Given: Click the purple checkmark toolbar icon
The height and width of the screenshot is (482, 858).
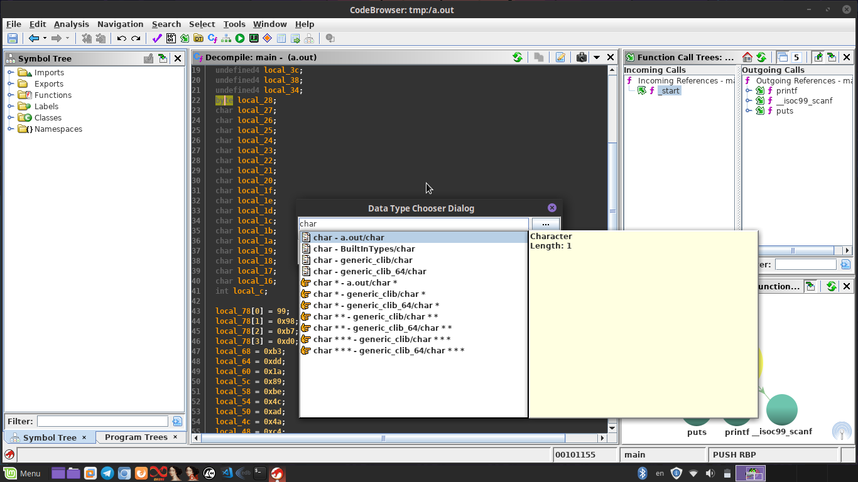Looking at the screenshot, I should tap(157, 38).
